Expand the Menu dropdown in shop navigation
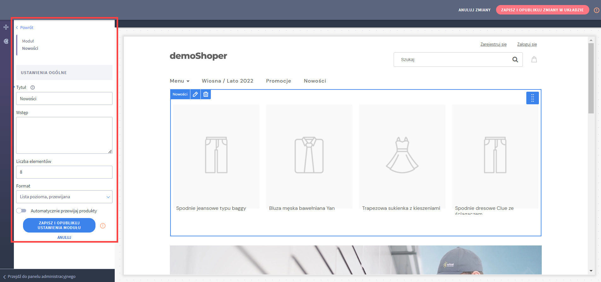The width and height of the screenshot is (601, 282). tap(180, 81)
